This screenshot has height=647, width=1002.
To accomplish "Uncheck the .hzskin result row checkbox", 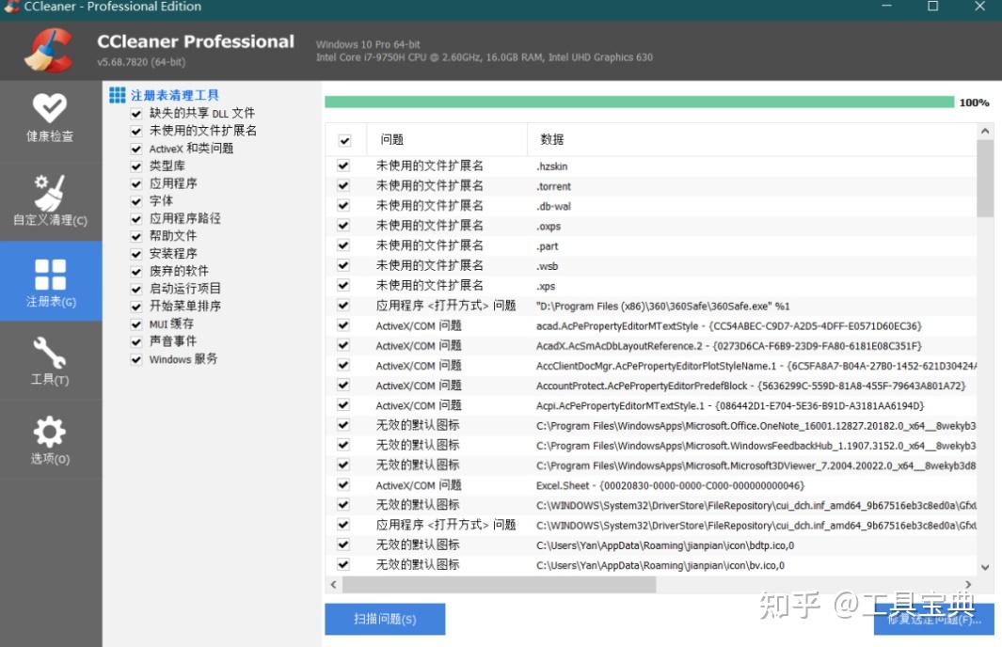I will coord(344,165).
